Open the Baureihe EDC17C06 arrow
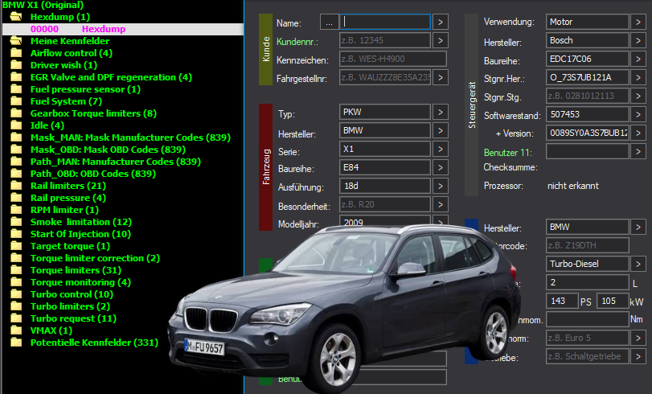 tap(638, 59)
